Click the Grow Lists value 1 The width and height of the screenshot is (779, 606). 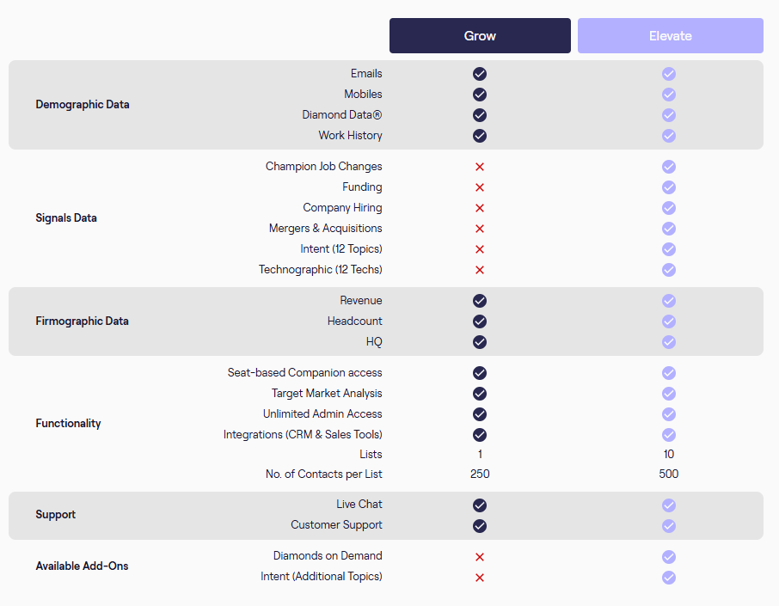[x=480, y=455]
